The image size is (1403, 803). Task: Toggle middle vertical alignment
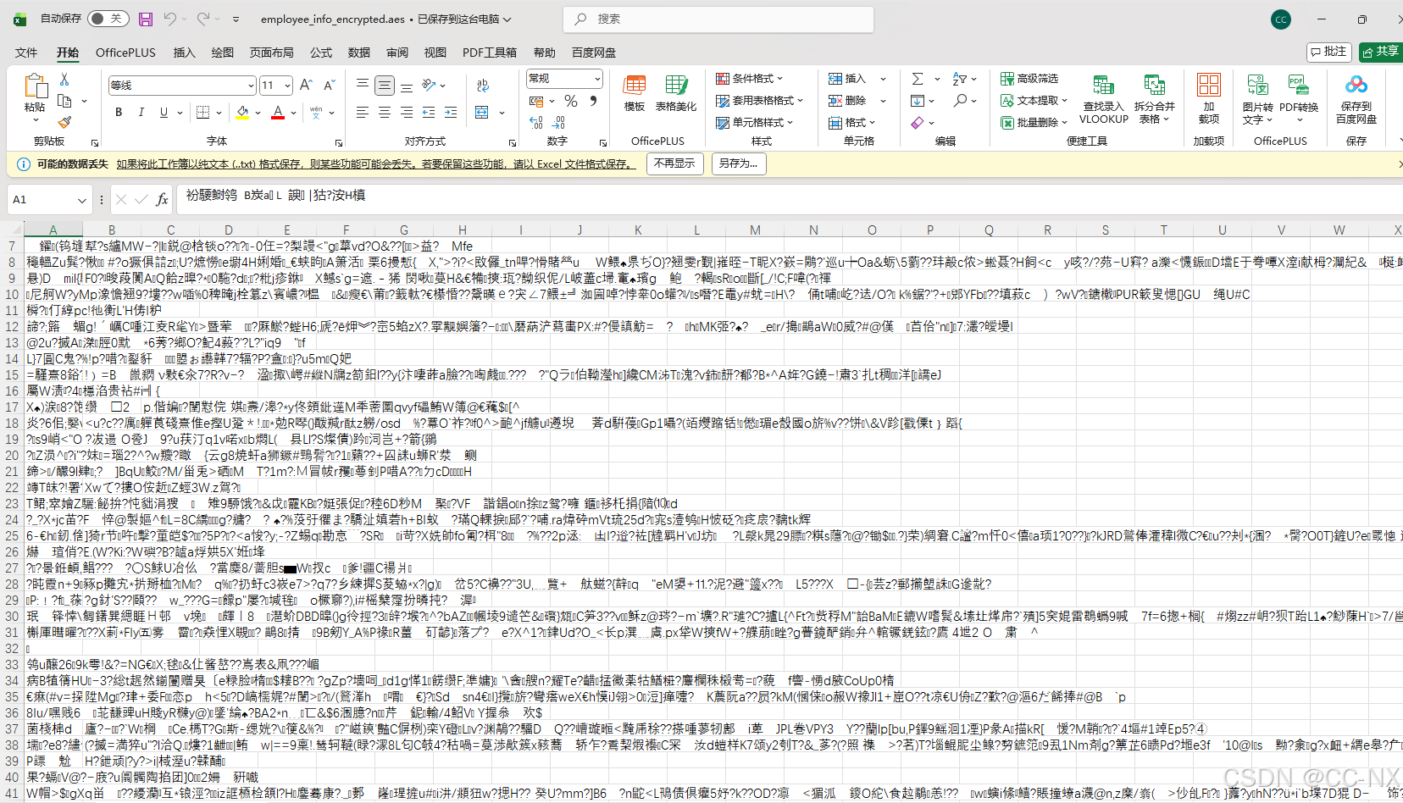pyautogui.click(x=385, y=85)
